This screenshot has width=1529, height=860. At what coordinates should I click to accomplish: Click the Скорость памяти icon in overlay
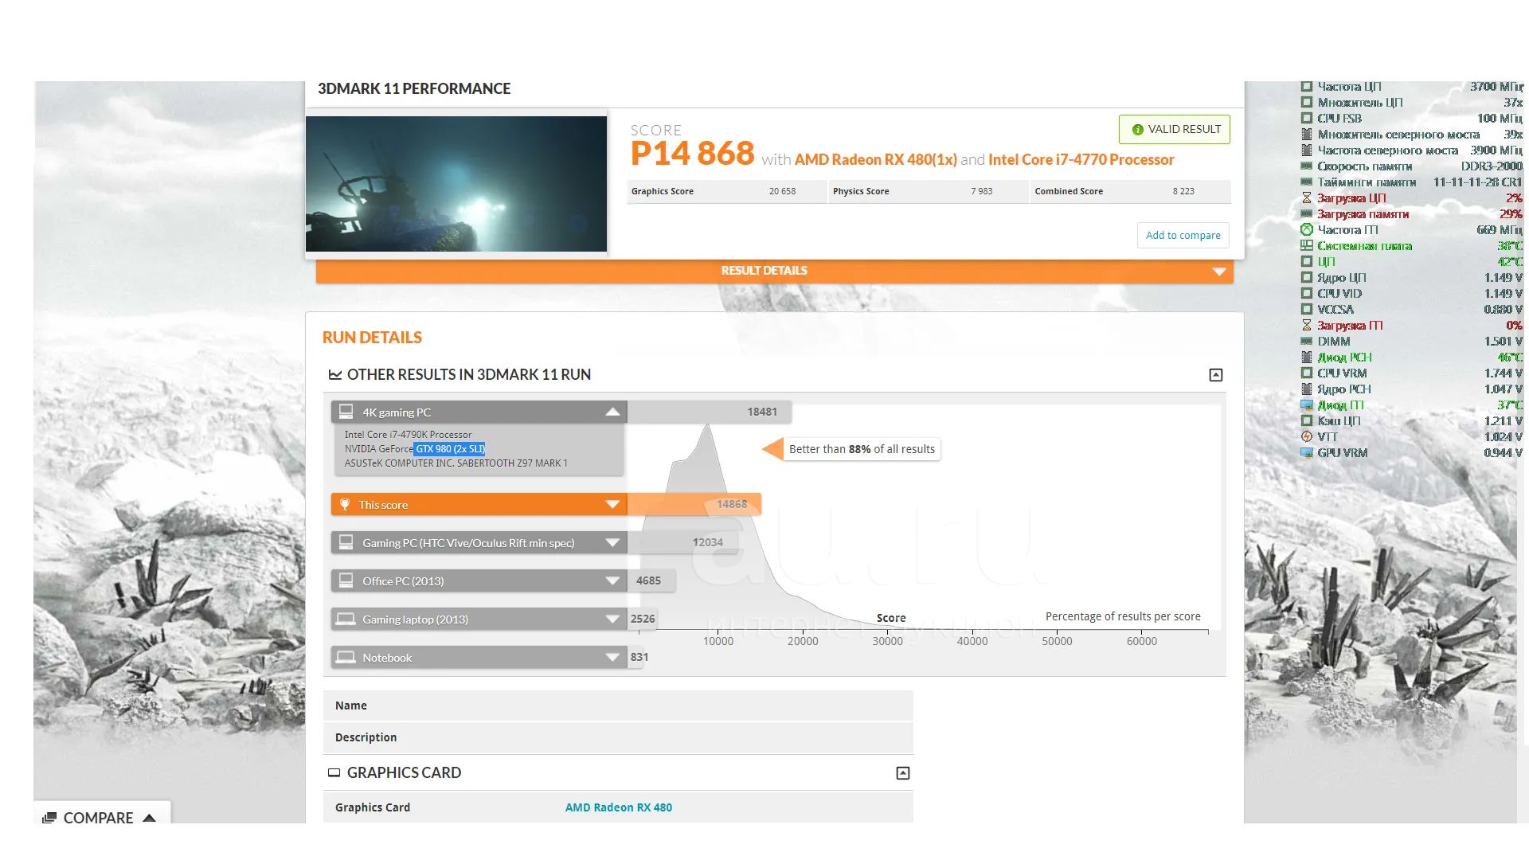pos(1306,166)
